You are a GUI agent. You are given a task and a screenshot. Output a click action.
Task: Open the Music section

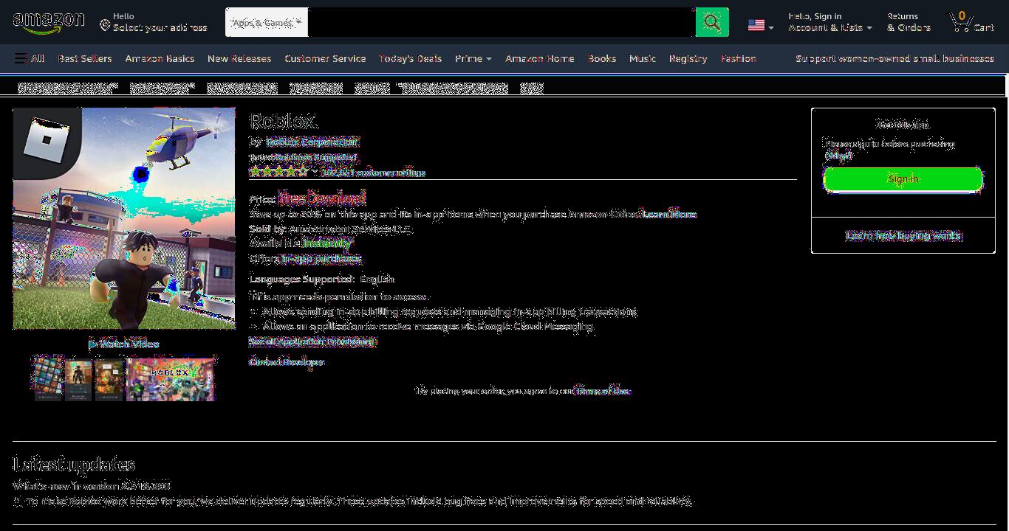pyautogui.click(x=643, y=58)
